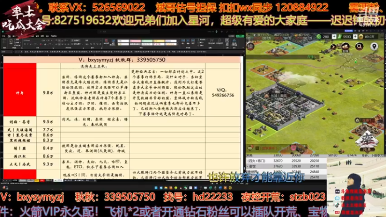The image size is (386, 217).
Task: Select the red sheet tab
Action: 42,180
